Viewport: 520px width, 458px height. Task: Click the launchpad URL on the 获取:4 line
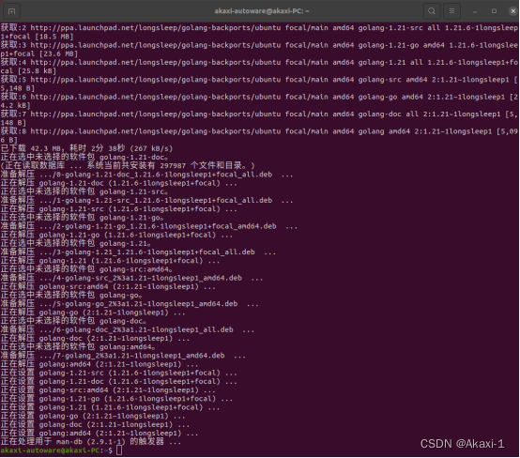pos(156,62)
